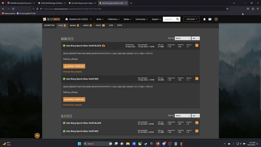Open Steam from taskbar
Image resolution: width=261 pixels, height=147 pixels.
[x=146, y=144]
